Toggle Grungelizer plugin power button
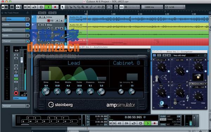This screenshot has width=211, height=132. (154, 55)
